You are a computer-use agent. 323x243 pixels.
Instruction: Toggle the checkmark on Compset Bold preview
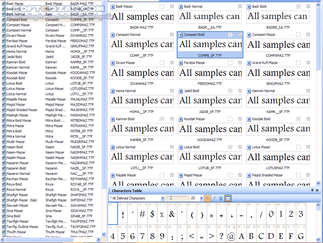(239, 35)
